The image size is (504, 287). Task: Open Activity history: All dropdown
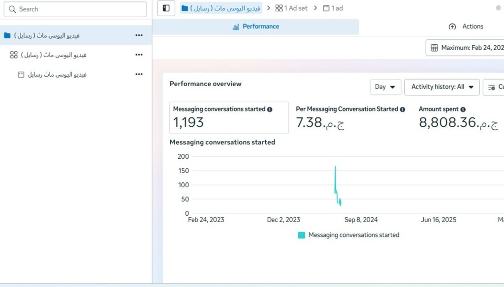click(x=441, y=87)
